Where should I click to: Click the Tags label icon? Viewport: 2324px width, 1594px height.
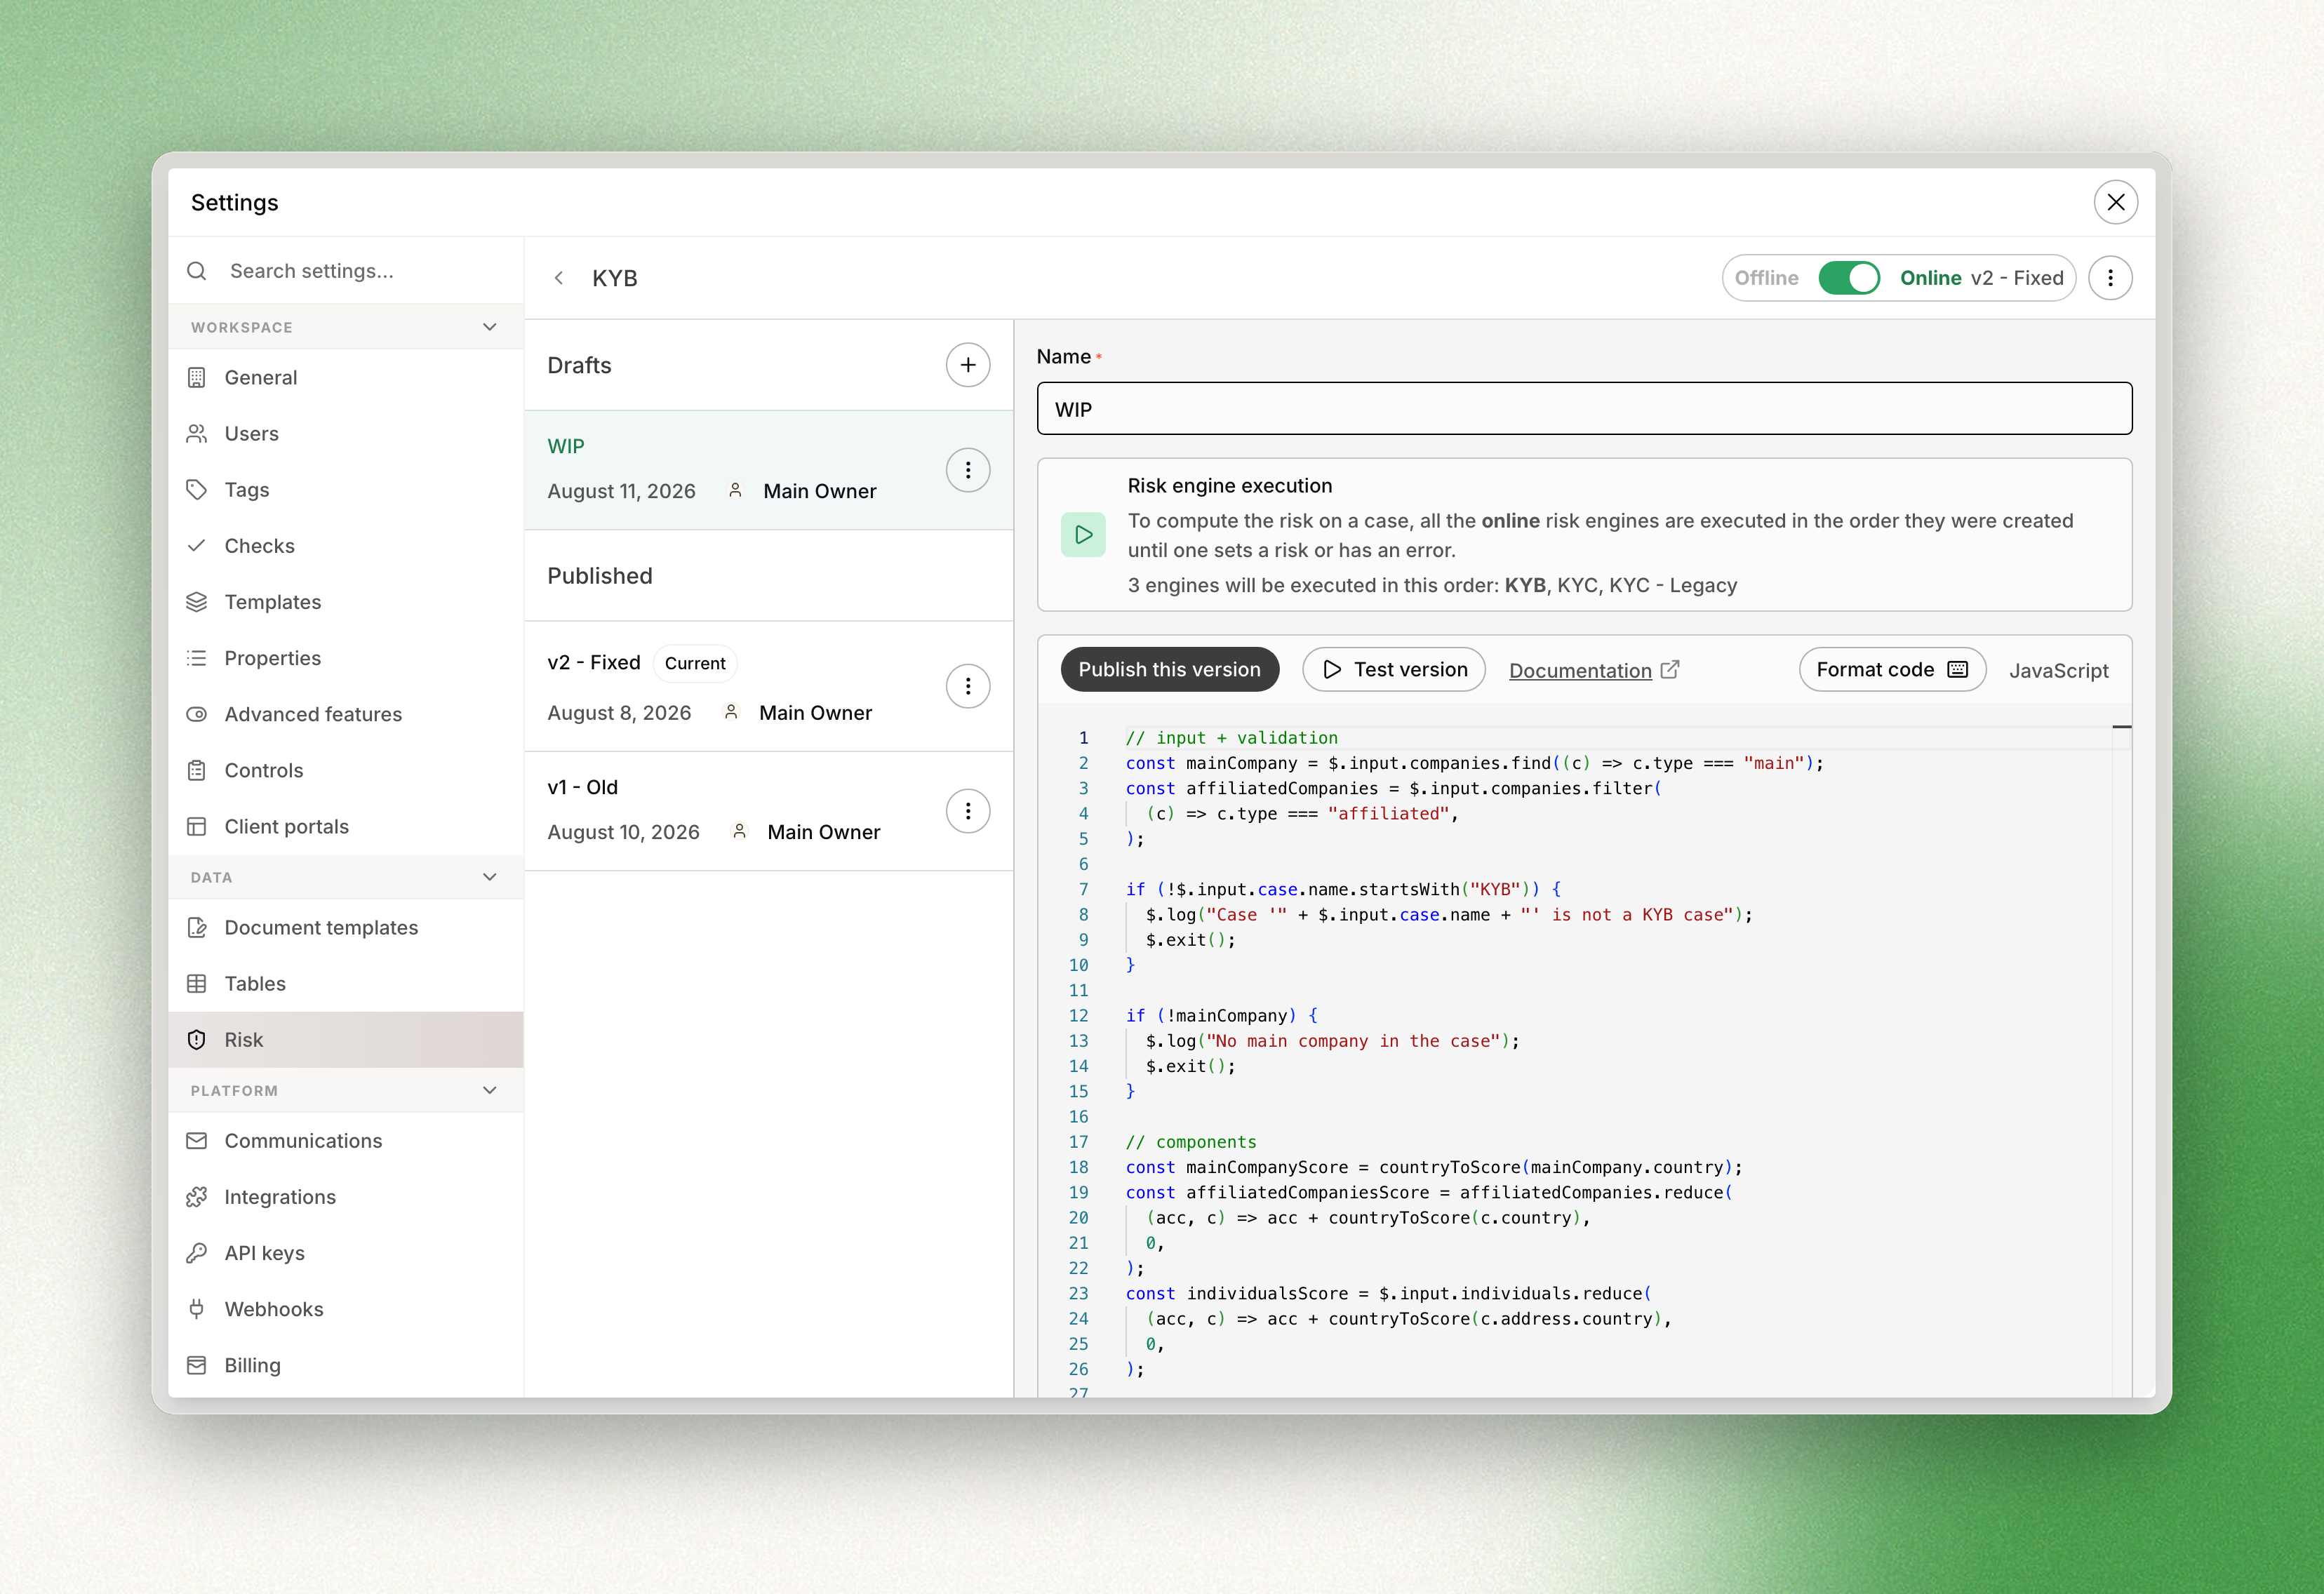pyautogui.click(x=197, y=489)
